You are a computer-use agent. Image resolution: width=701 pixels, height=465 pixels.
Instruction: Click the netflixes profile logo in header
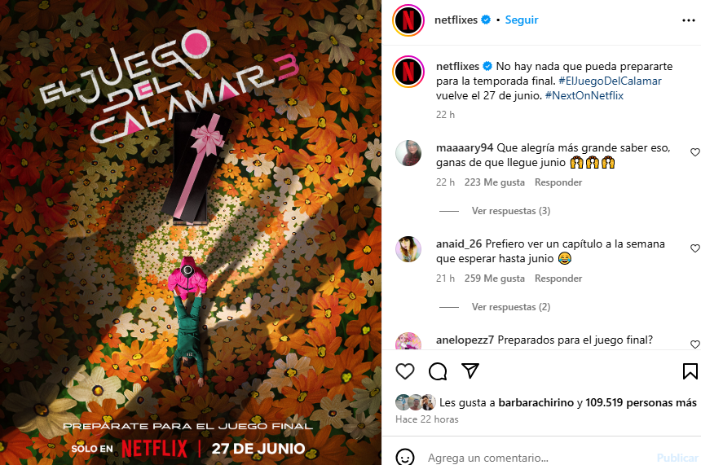tap(408, 20)
